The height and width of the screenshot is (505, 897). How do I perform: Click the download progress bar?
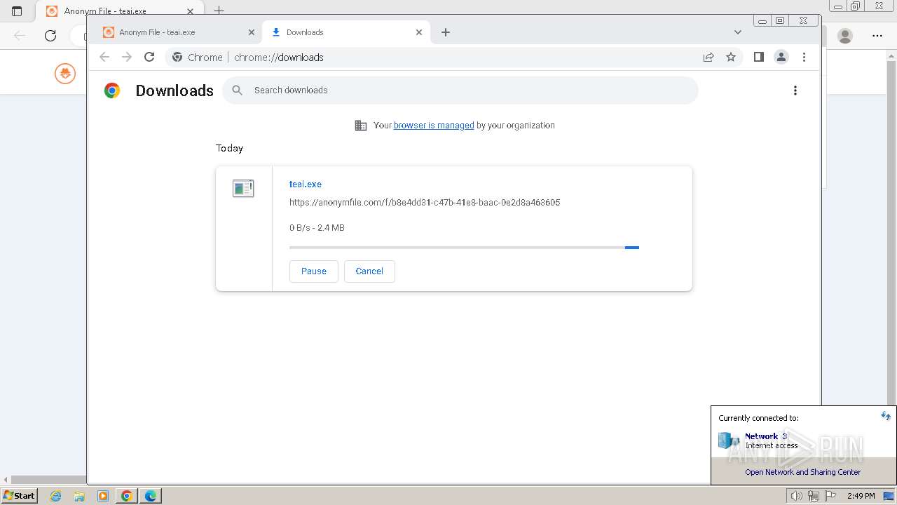click(x=464, y=248)
